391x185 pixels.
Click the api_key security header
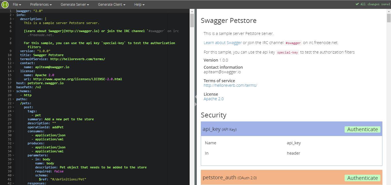click(292, 129)
